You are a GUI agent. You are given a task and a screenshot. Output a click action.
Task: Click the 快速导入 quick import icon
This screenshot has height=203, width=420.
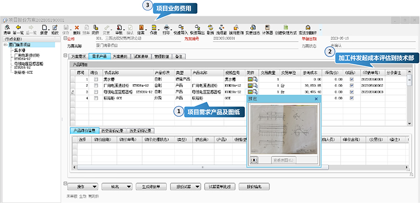pos(181,27)
